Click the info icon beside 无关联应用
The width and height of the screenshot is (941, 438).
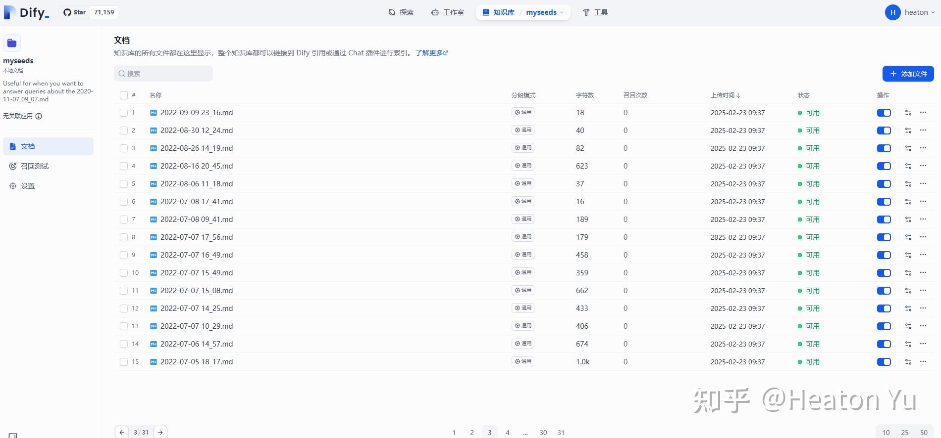39,116
